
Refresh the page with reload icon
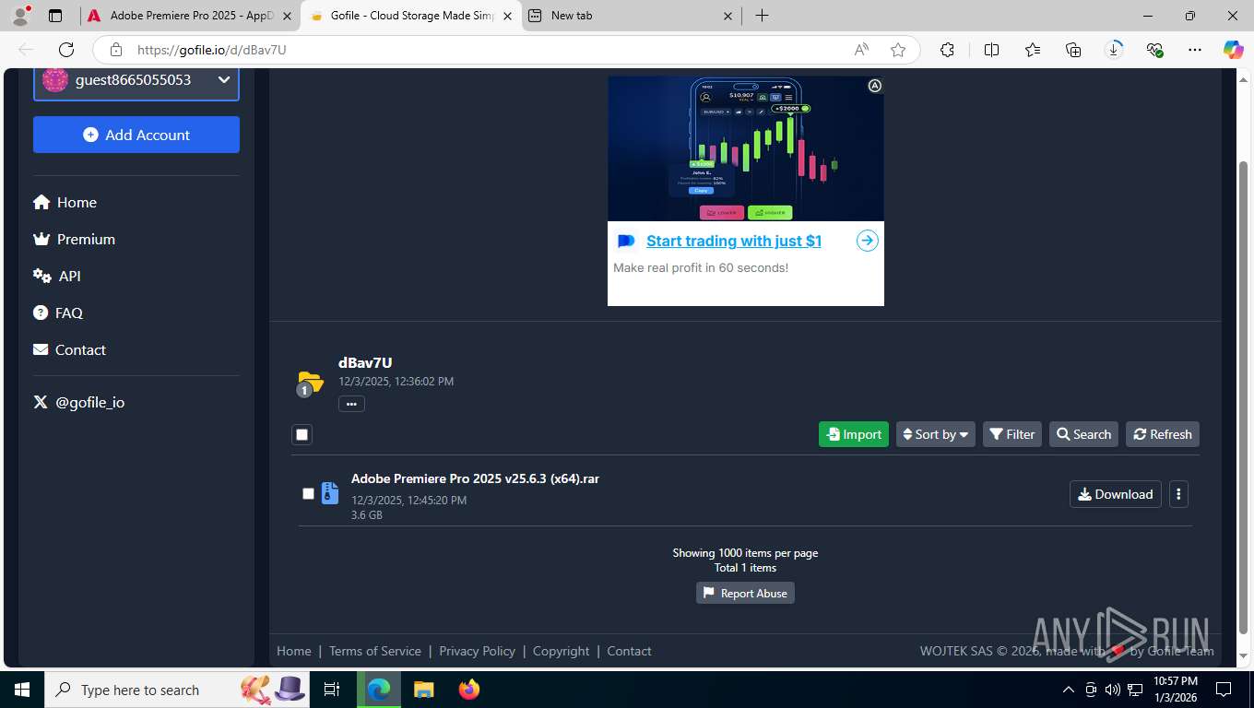[x=66, y=50]
